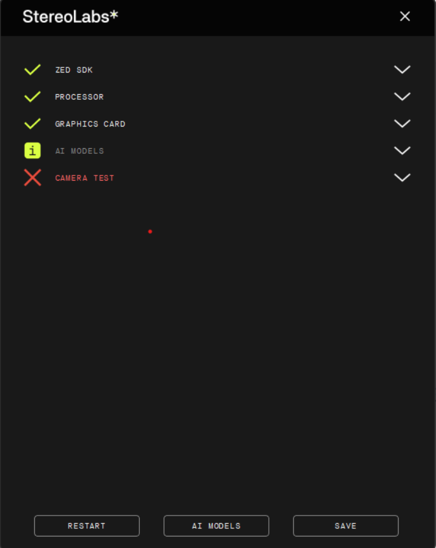Select the Processor row label
Viewport: 436px width, 548px height.
tap(79, 97)
